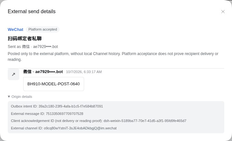Click the disclosure triangle next to Origin details
232x141 pixels.
(9, 97)
